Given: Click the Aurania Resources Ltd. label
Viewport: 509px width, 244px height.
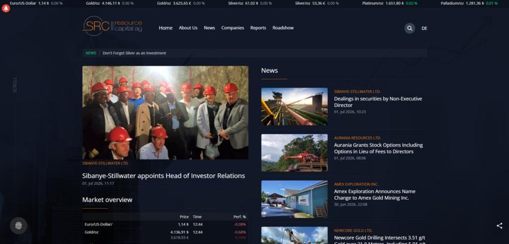Looking at the screenshot, I should coord(357,138).
